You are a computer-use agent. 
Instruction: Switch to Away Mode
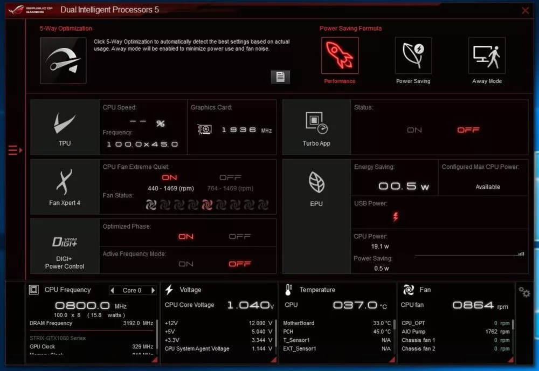486,54
